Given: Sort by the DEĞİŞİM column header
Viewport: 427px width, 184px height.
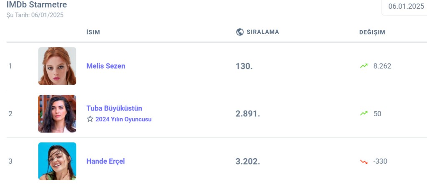Looking at the screenshot, I should [372, 32].
